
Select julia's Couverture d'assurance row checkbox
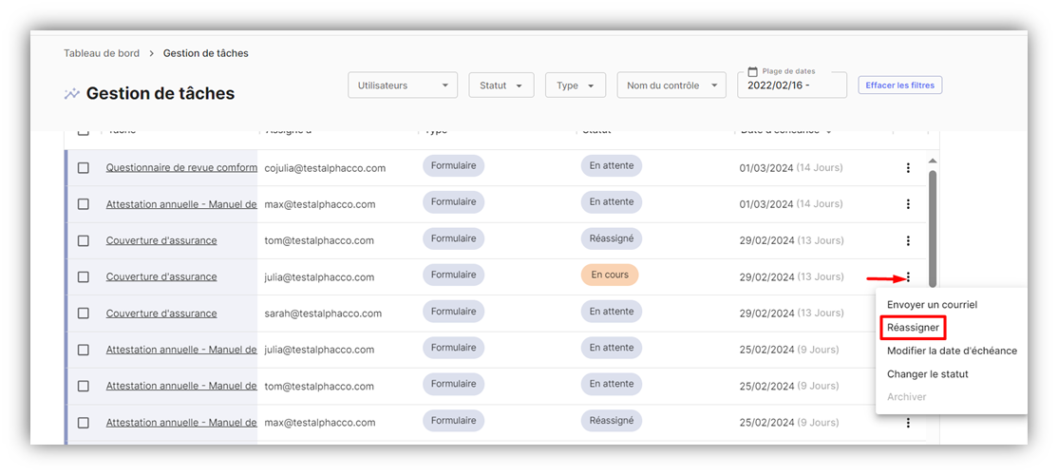pos(83,276)
